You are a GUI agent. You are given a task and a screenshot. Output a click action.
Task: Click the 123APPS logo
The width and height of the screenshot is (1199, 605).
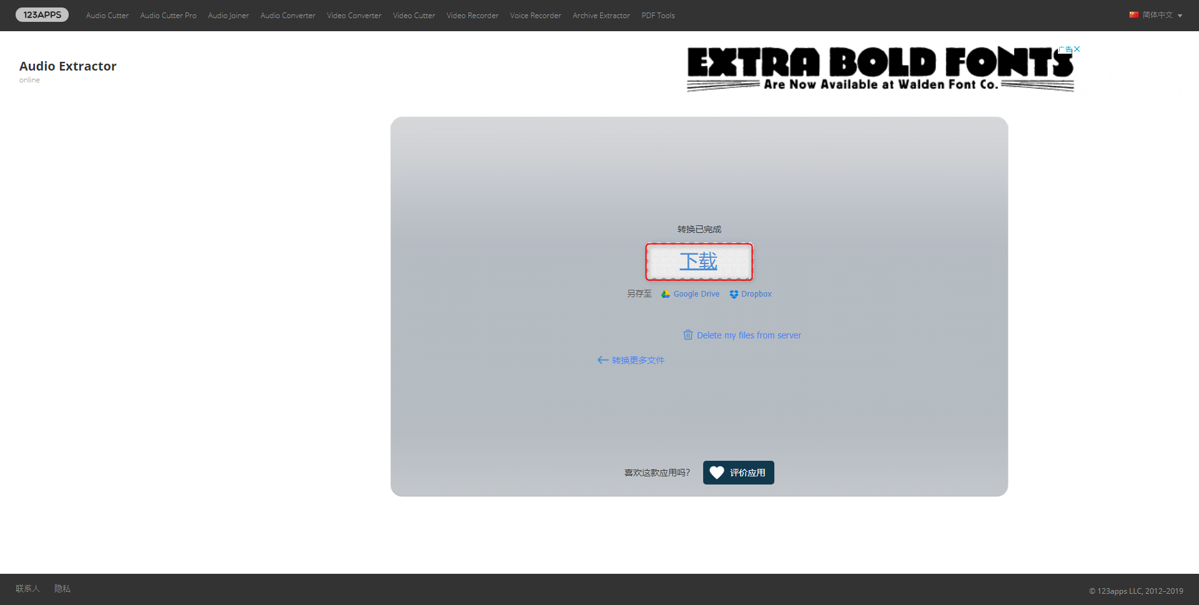(42, 15)
